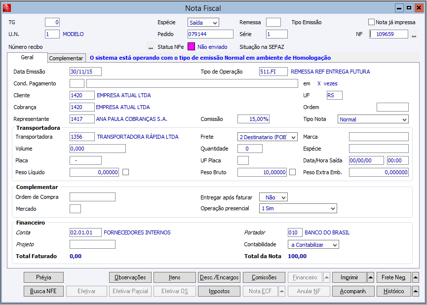Image resolution: width=427 pixels, height=305 pixels.
Task: Toggle the Peso Líquido checkbox
Action: 125,172
